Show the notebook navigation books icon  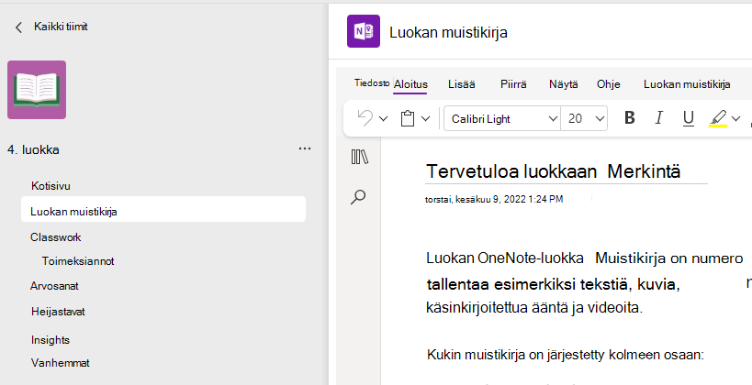(359, 157)
